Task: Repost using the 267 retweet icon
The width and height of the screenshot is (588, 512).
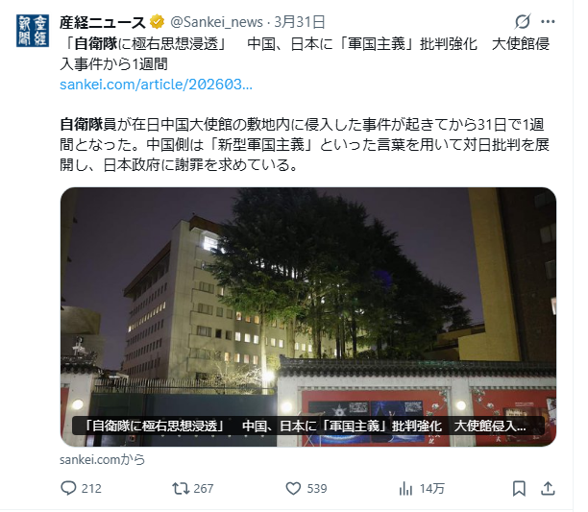Action: pos(181,488)
